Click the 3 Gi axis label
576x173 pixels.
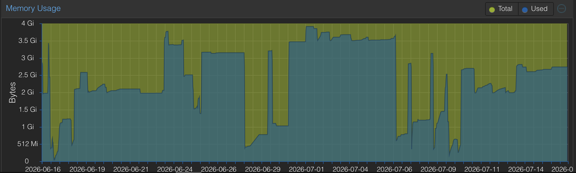[x=28, y=58]
